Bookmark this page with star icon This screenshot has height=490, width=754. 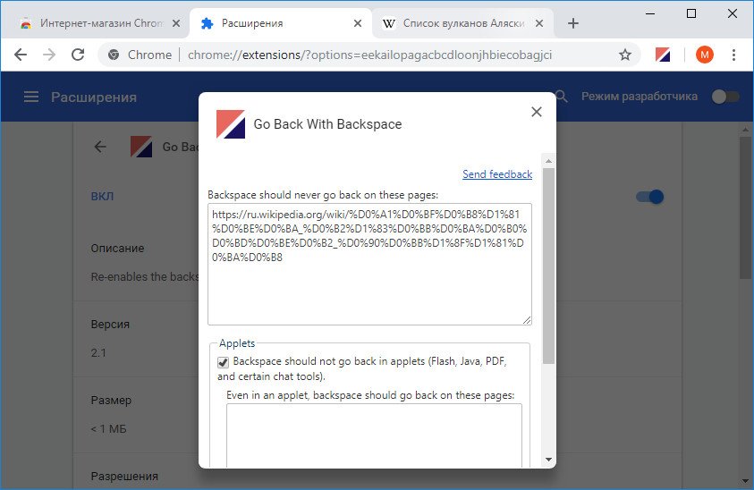point(625,55)
